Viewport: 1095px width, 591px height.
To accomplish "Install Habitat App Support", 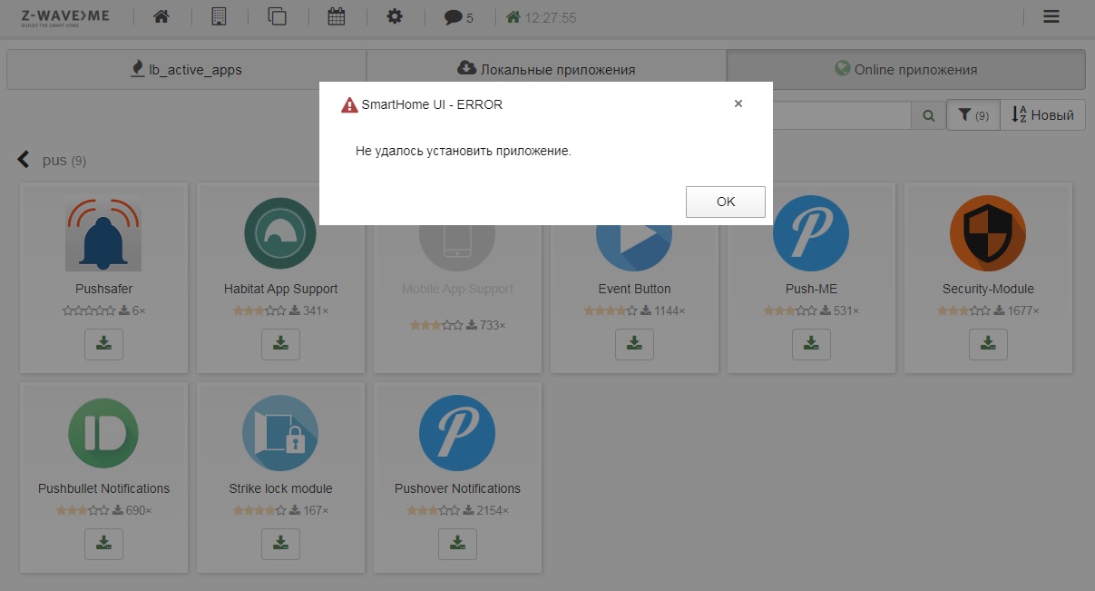I will tap(280, 344).
